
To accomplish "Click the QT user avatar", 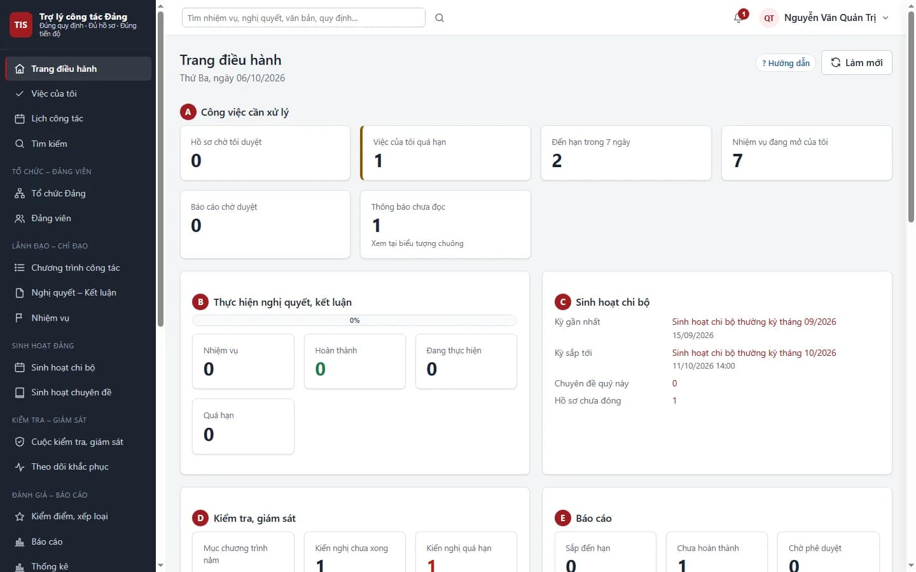I will 769,18.
